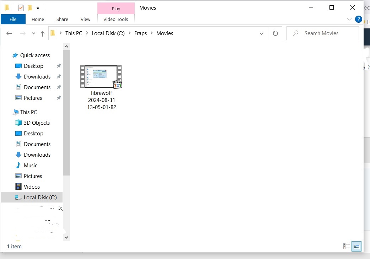Go up one folder level
This screenshot has height=259, width=370.
coord(43,34)
